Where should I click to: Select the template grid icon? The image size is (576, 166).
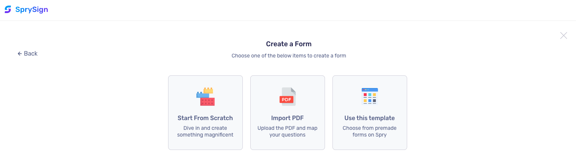370,97
